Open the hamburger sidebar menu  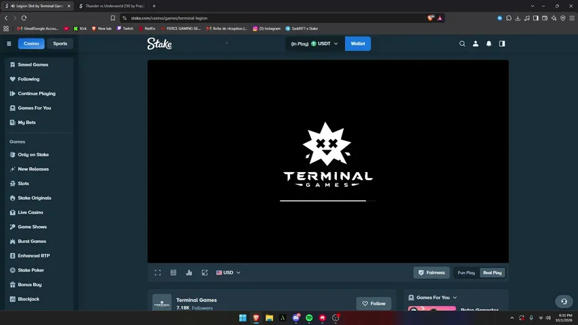tap(9, 43)
